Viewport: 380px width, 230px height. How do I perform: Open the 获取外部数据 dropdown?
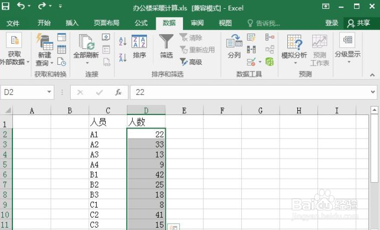point(14,49)
